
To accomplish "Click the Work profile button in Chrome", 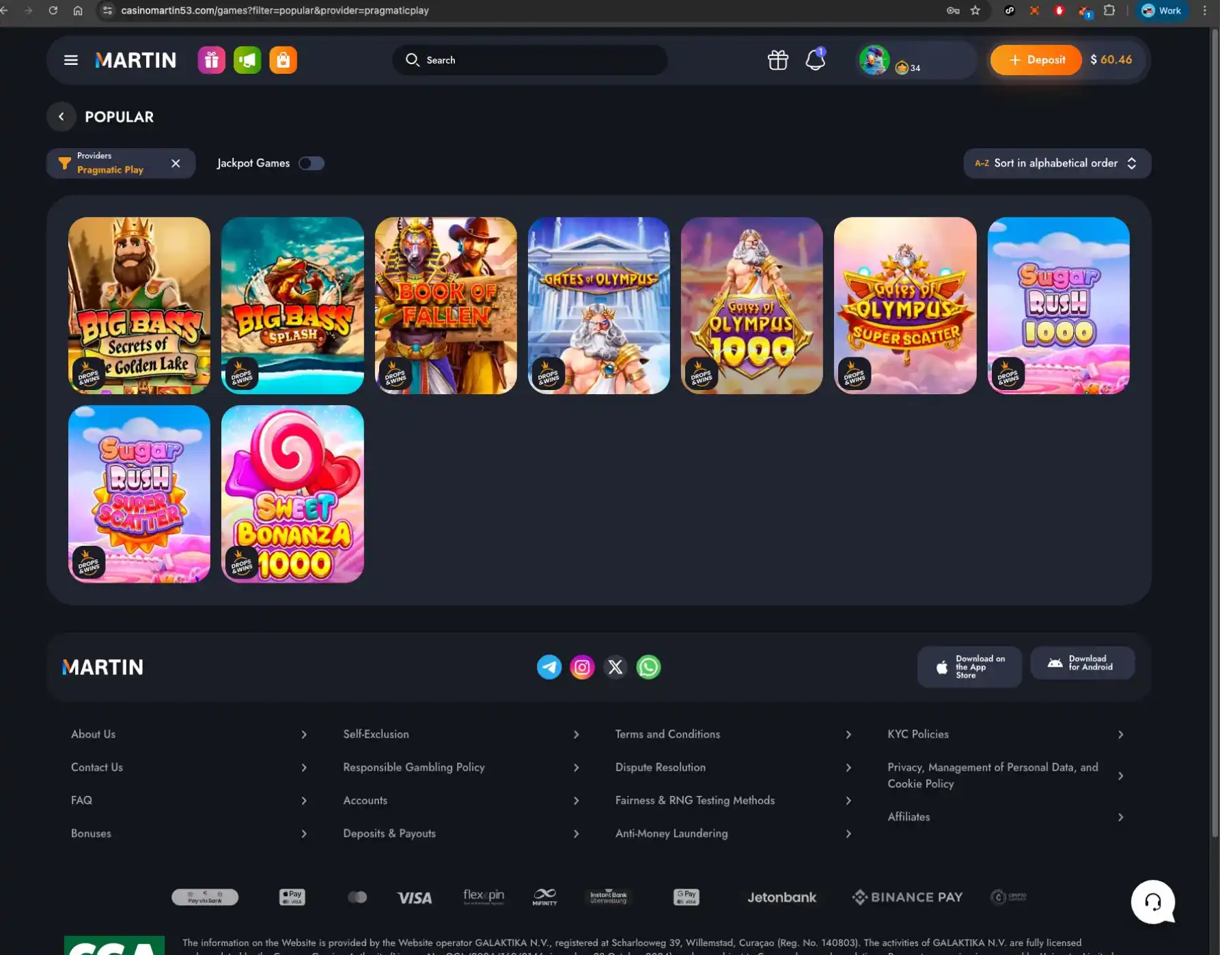I will [x=1161, y=10].
